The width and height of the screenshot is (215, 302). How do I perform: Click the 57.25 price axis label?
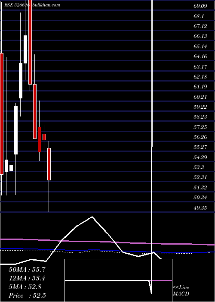200,127
